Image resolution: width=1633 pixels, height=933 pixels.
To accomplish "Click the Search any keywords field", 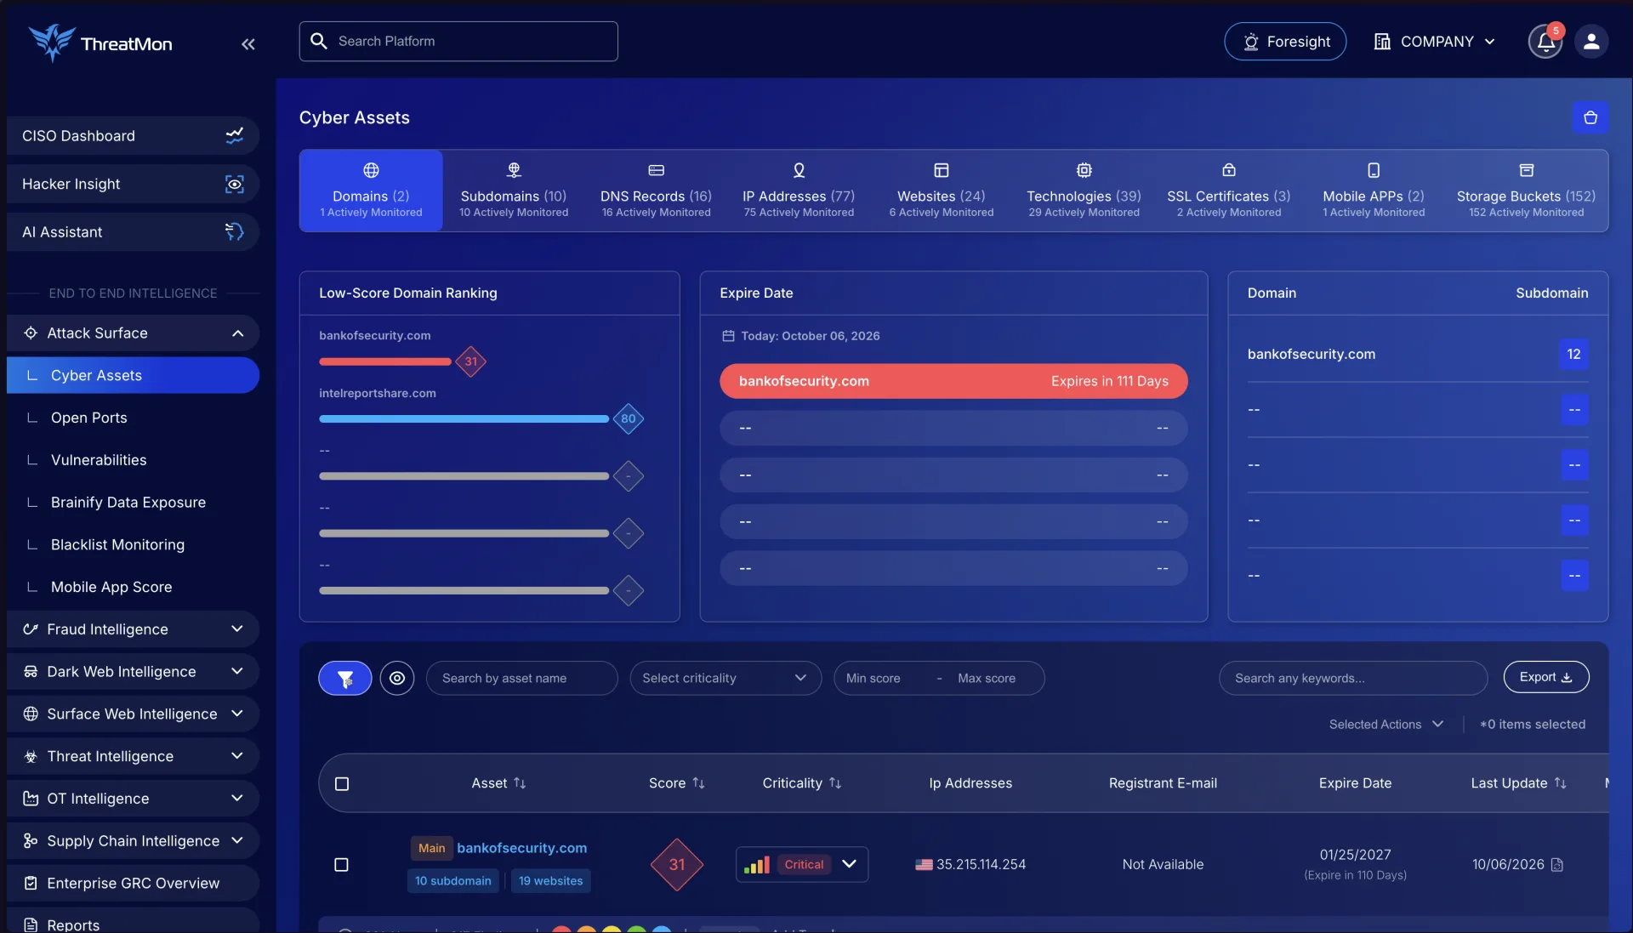I will point(1352,678).
